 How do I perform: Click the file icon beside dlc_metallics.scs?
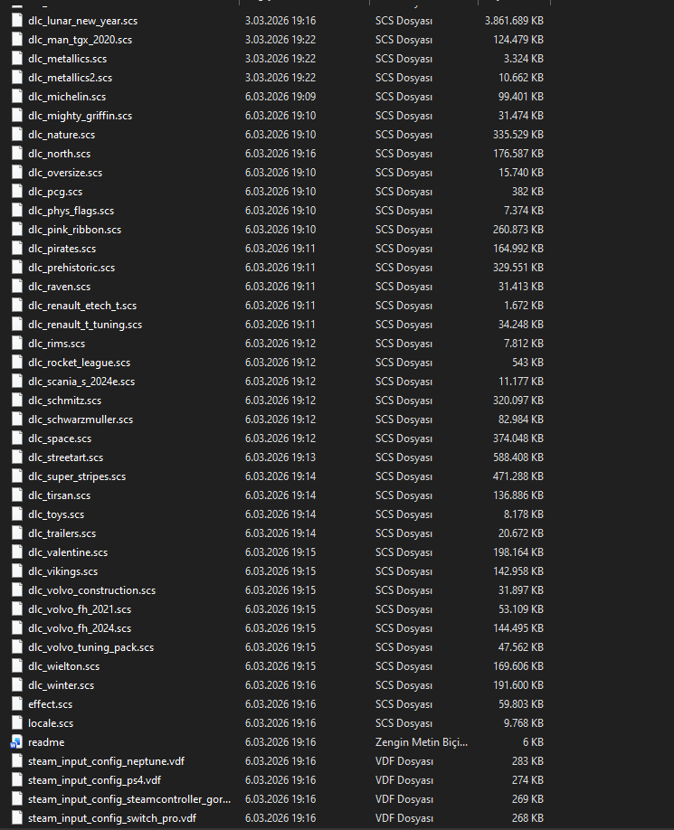pyautogui.click(x=17, y=59)
